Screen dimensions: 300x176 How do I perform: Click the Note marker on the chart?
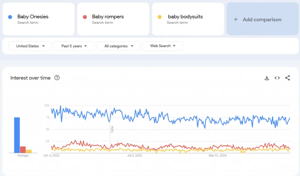tap(112, 129)
